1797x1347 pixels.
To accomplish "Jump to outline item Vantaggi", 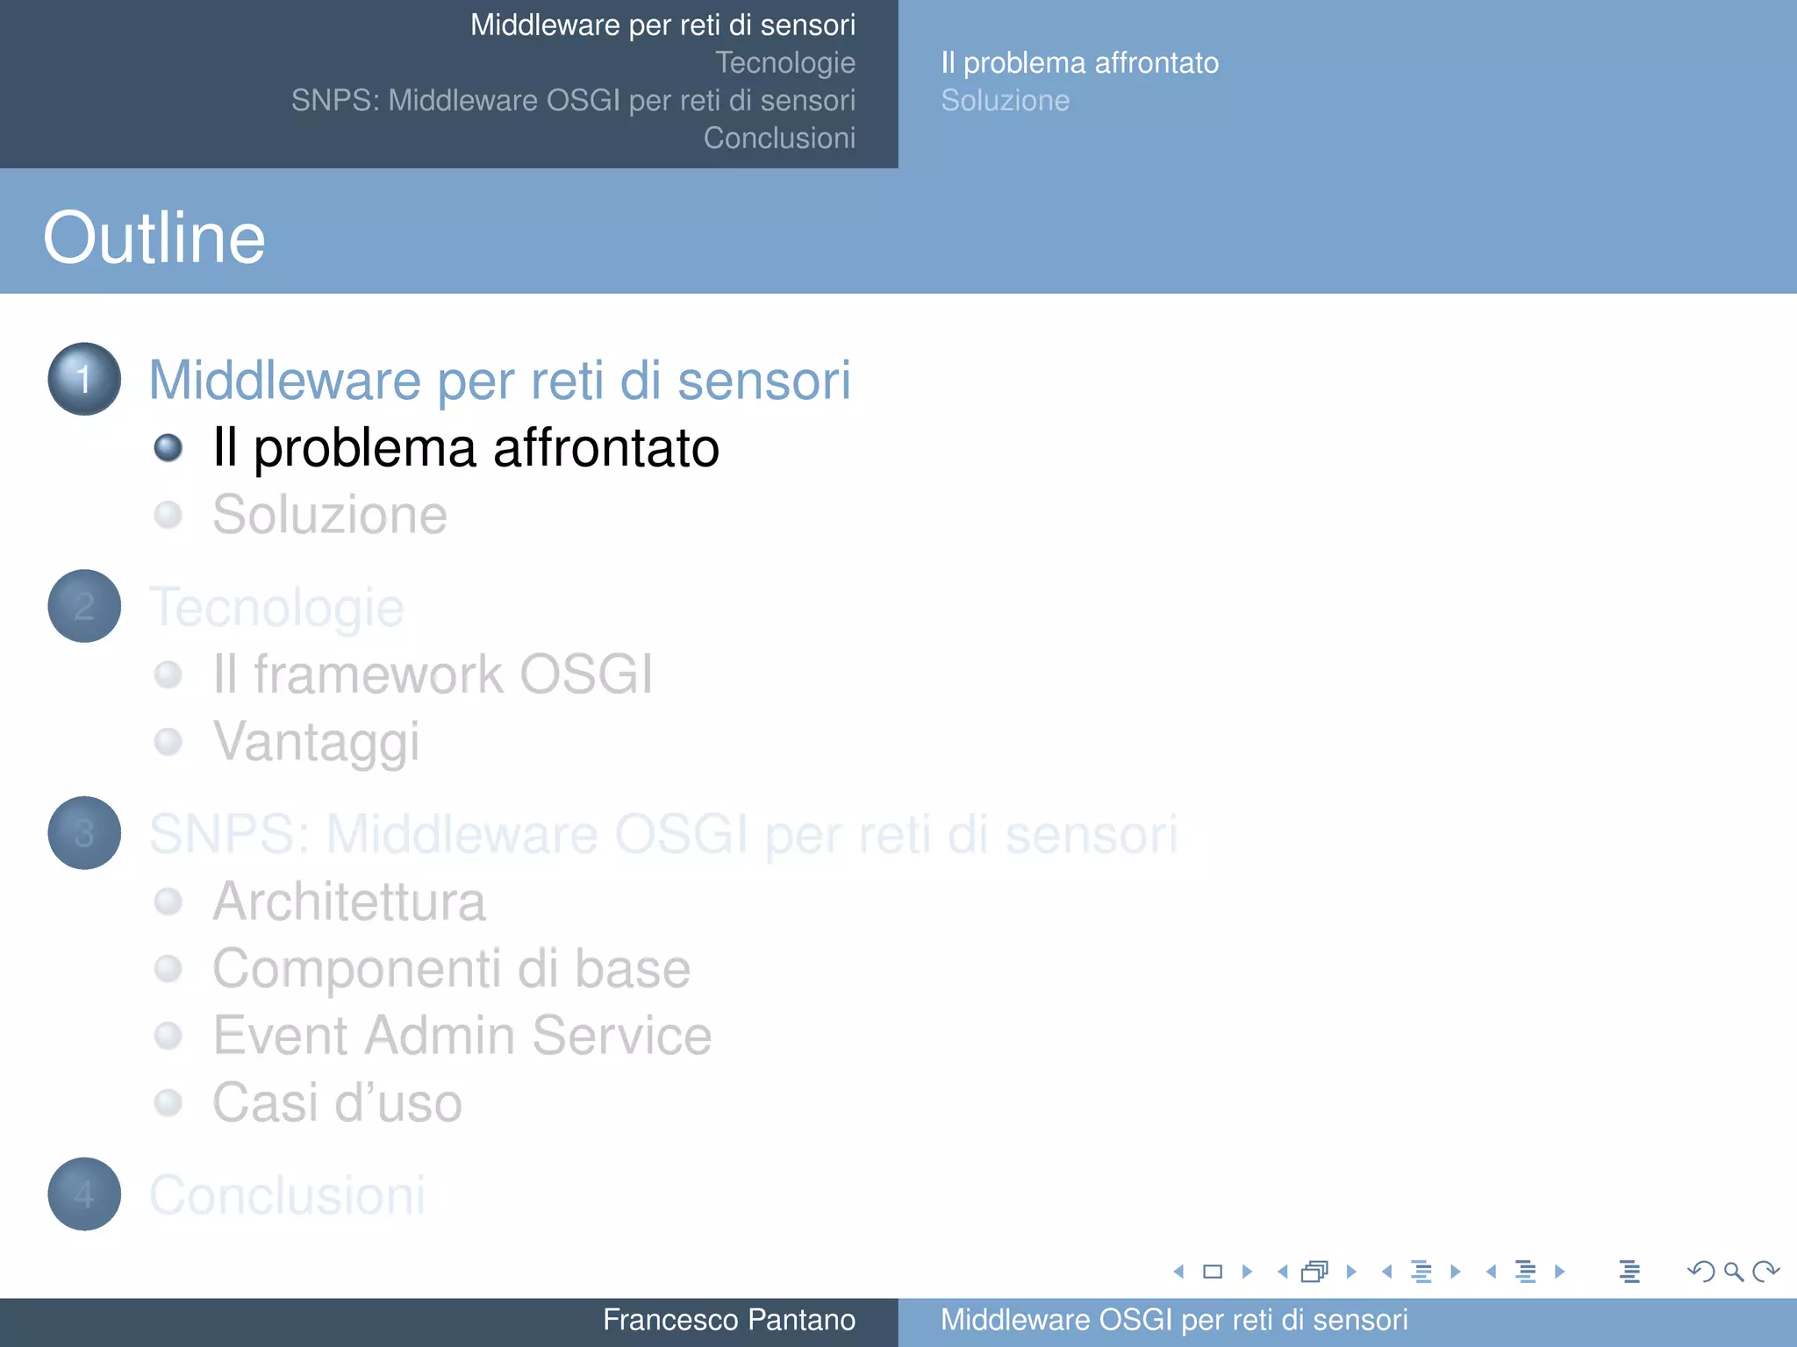I will coord(317,742).
